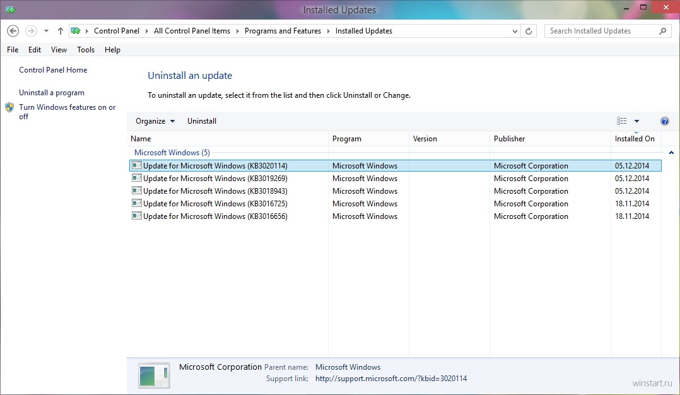680x395 pixels.
Task: Close the Installed Updates window
Action: tap(666, 8)
